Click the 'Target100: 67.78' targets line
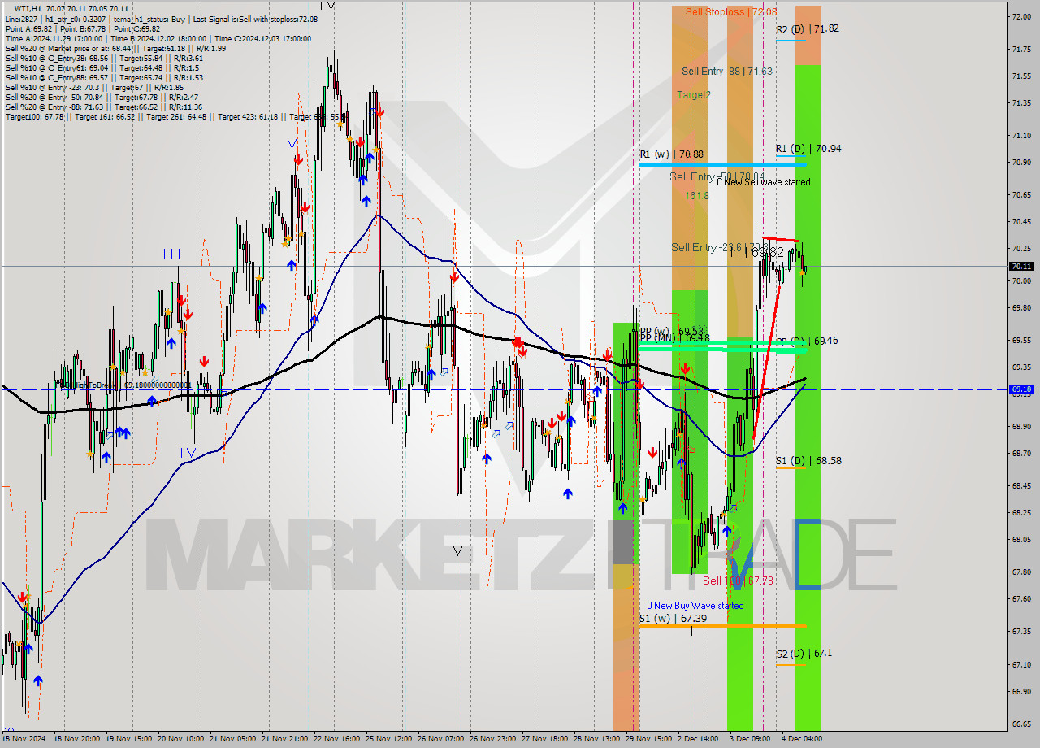The width and height of the screenshot is (1040, 748). click(177, 116)
